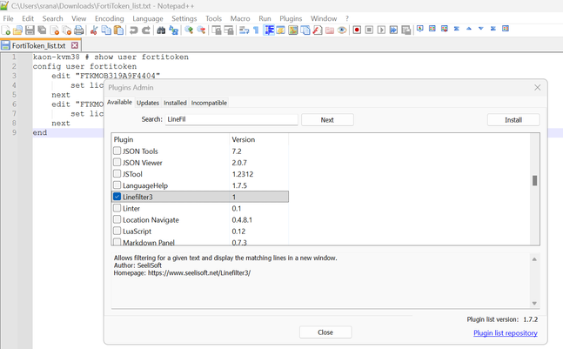Switch to the Installed tab
The image size is (563, 349).
pos(175,103)
